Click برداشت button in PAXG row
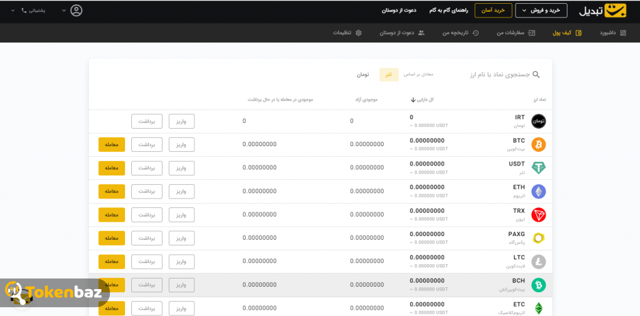Image resolution: width=640 pixels, height=316 pixels. (146, 238)
